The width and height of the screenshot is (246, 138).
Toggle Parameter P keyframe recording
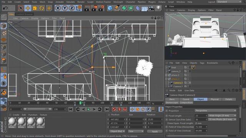pyautogui.click(x=148, y=109)
